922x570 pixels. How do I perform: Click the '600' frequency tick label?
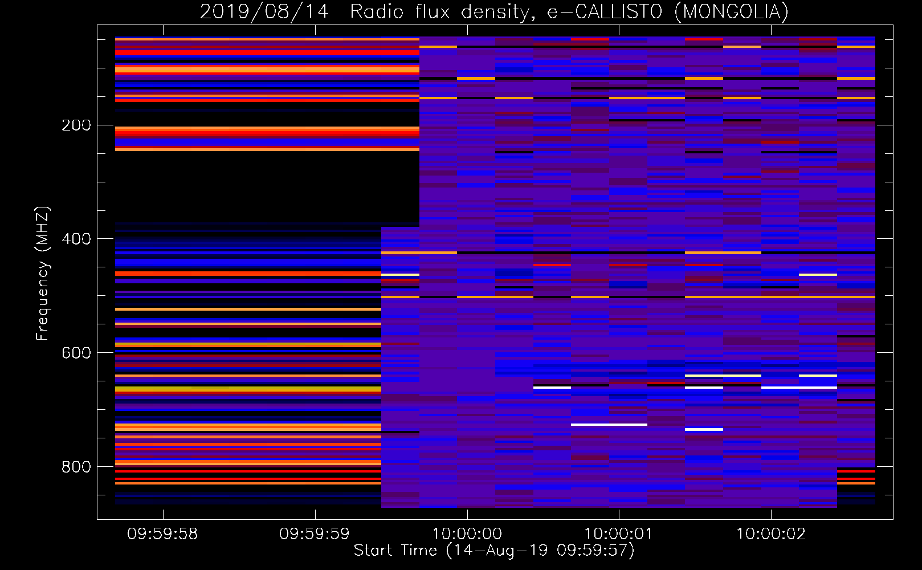[76, 353]
